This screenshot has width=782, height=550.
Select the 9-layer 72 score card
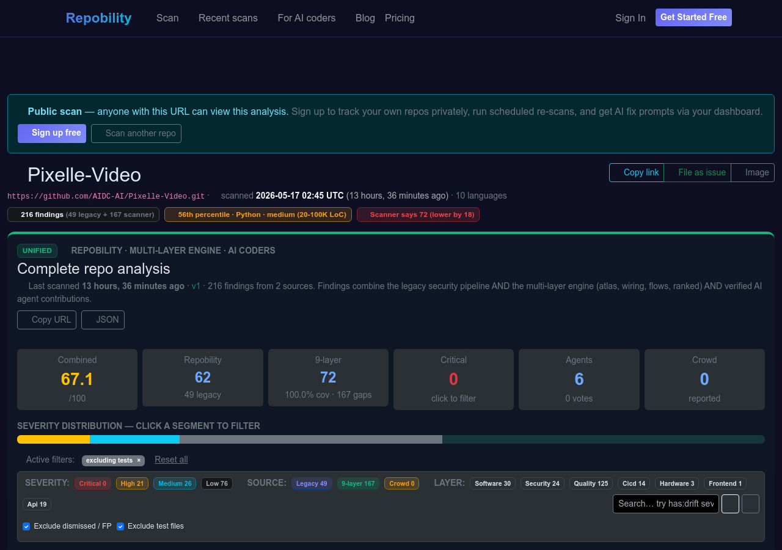coord(328,378)
